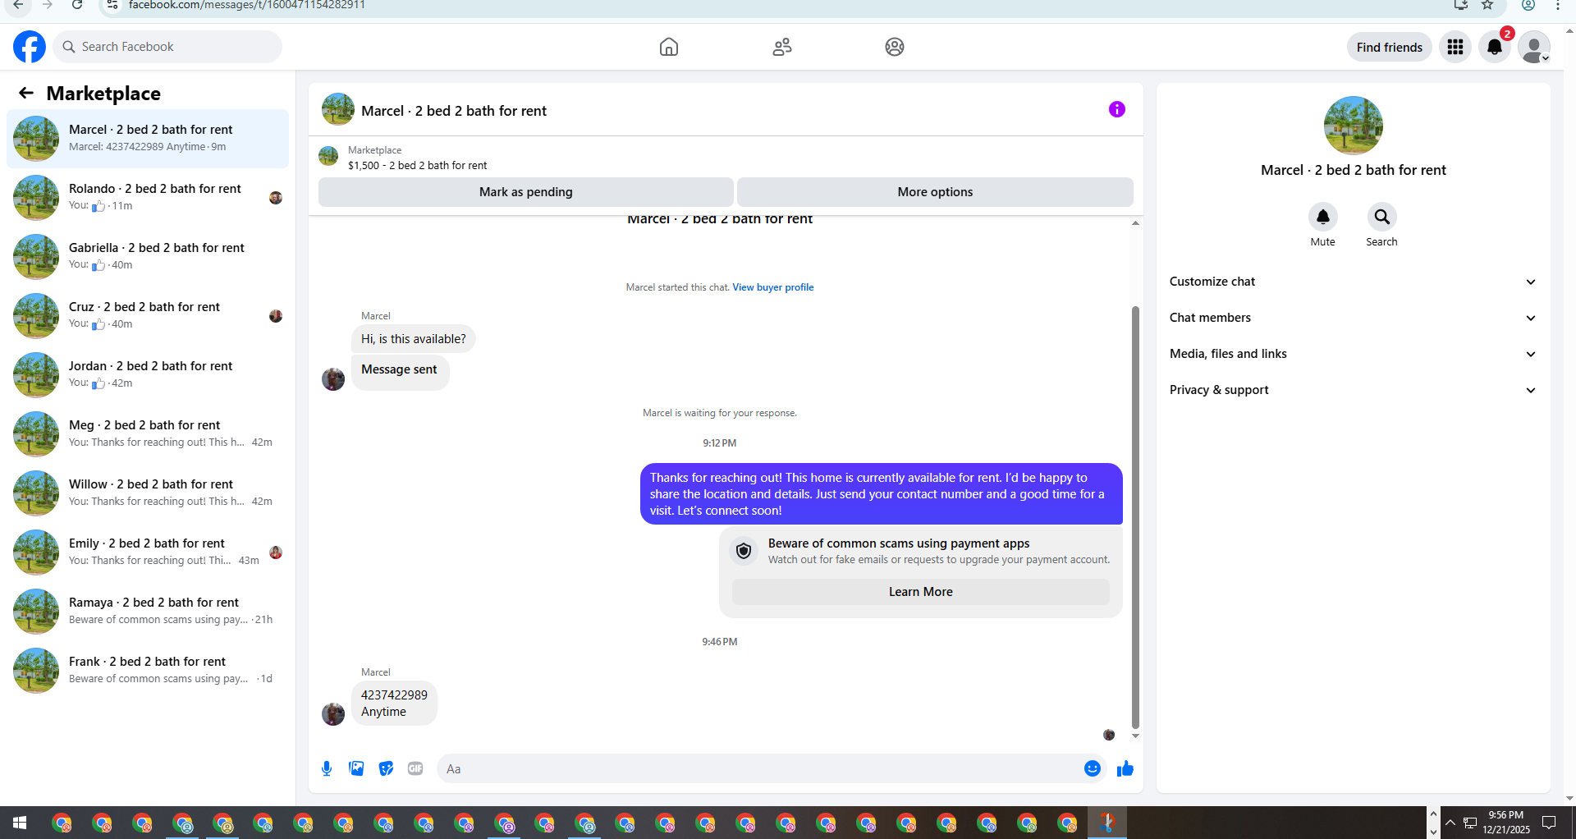The height and width of the screenshot is (839, 1576).
Task: Expand Media, files and links section
Action: coord(1354,354)
